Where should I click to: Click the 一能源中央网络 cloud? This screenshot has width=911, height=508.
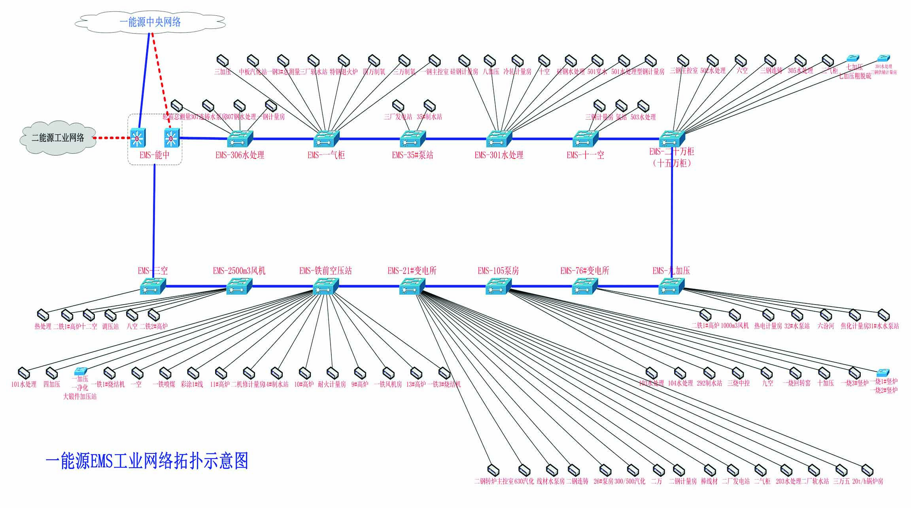click(150, 22)
